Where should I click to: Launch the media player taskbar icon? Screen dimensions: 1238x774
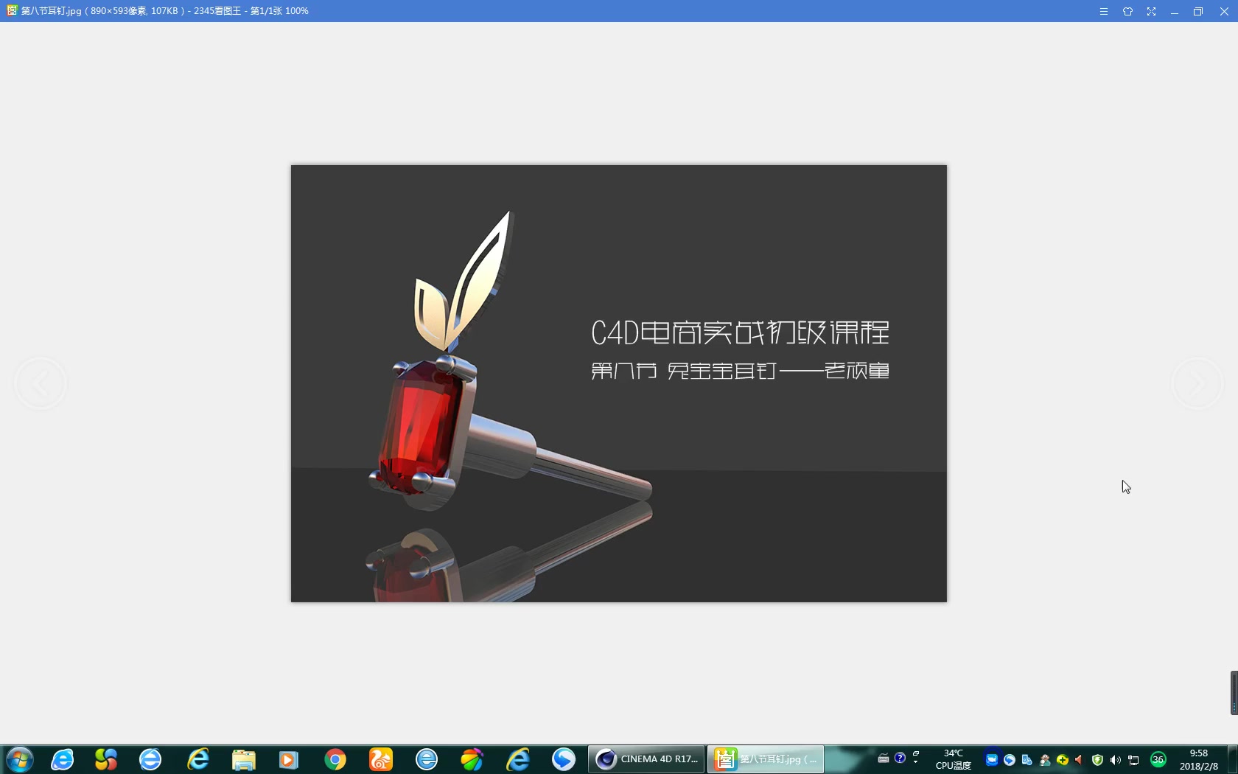pos(288,759)
